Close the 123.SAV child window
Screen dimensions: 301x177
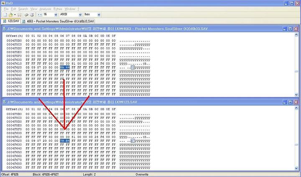296,102
